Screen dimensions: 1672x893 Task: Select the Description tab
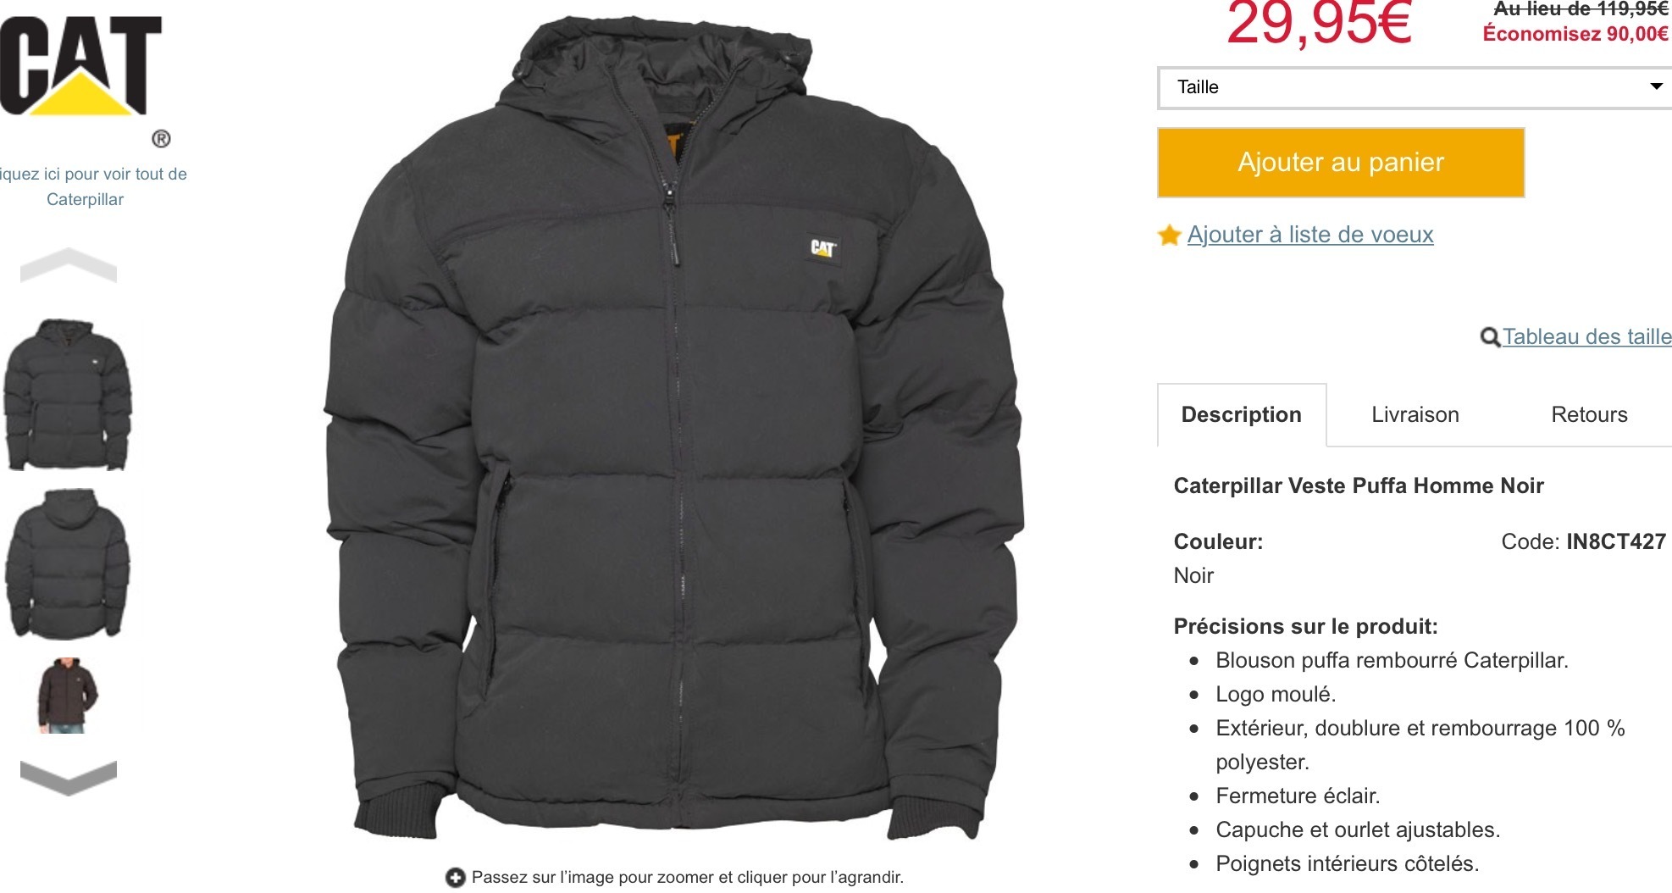pyautogui.click(x=1241, y=414)
